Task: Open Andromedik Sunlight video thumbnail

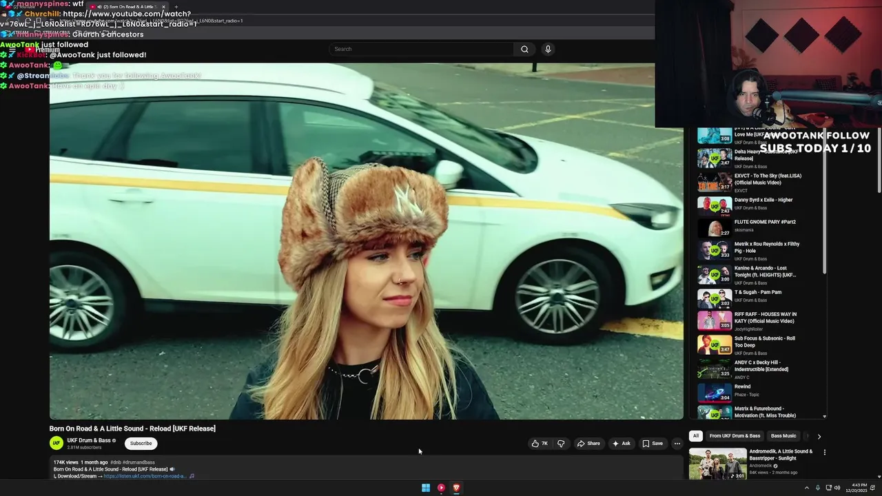Action: tap(718, 464)
